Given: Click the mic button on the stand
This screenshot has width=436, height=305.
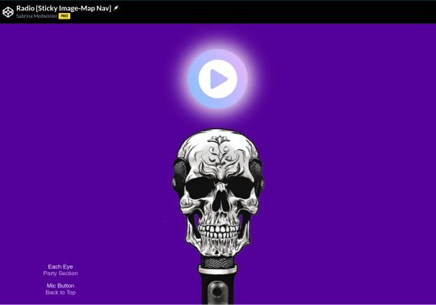Looking at the screenshot, I should click(217, 292).
